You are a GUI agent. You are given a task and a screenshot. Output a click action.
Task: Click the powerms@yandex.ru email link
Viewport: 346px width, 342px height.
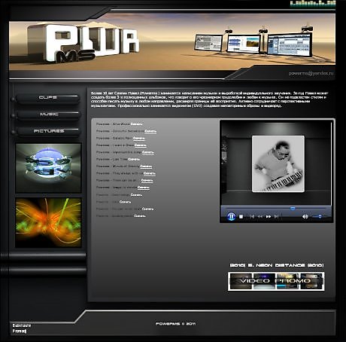click(x=311, y=73)
